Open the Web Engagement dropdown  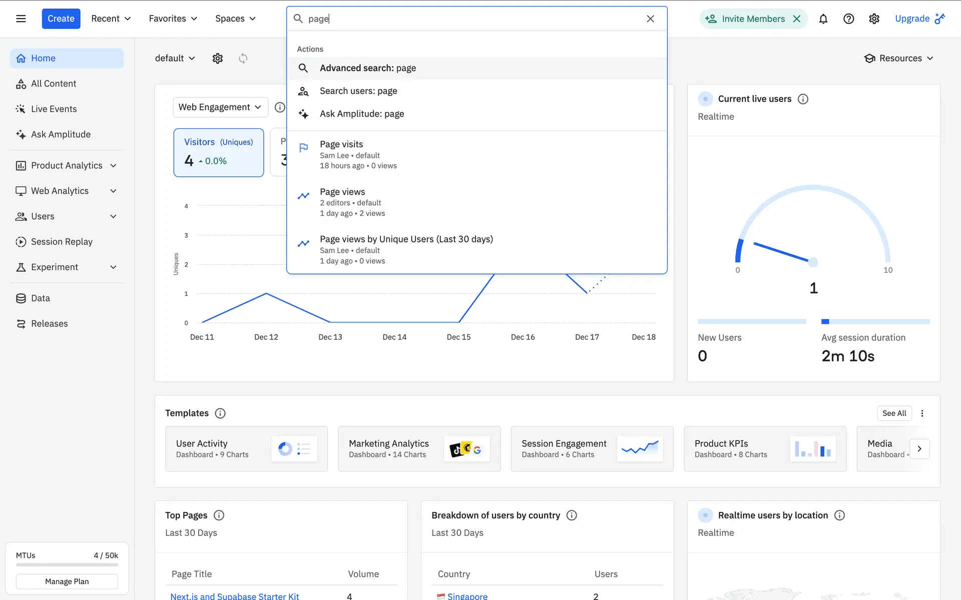coord(220,107)
